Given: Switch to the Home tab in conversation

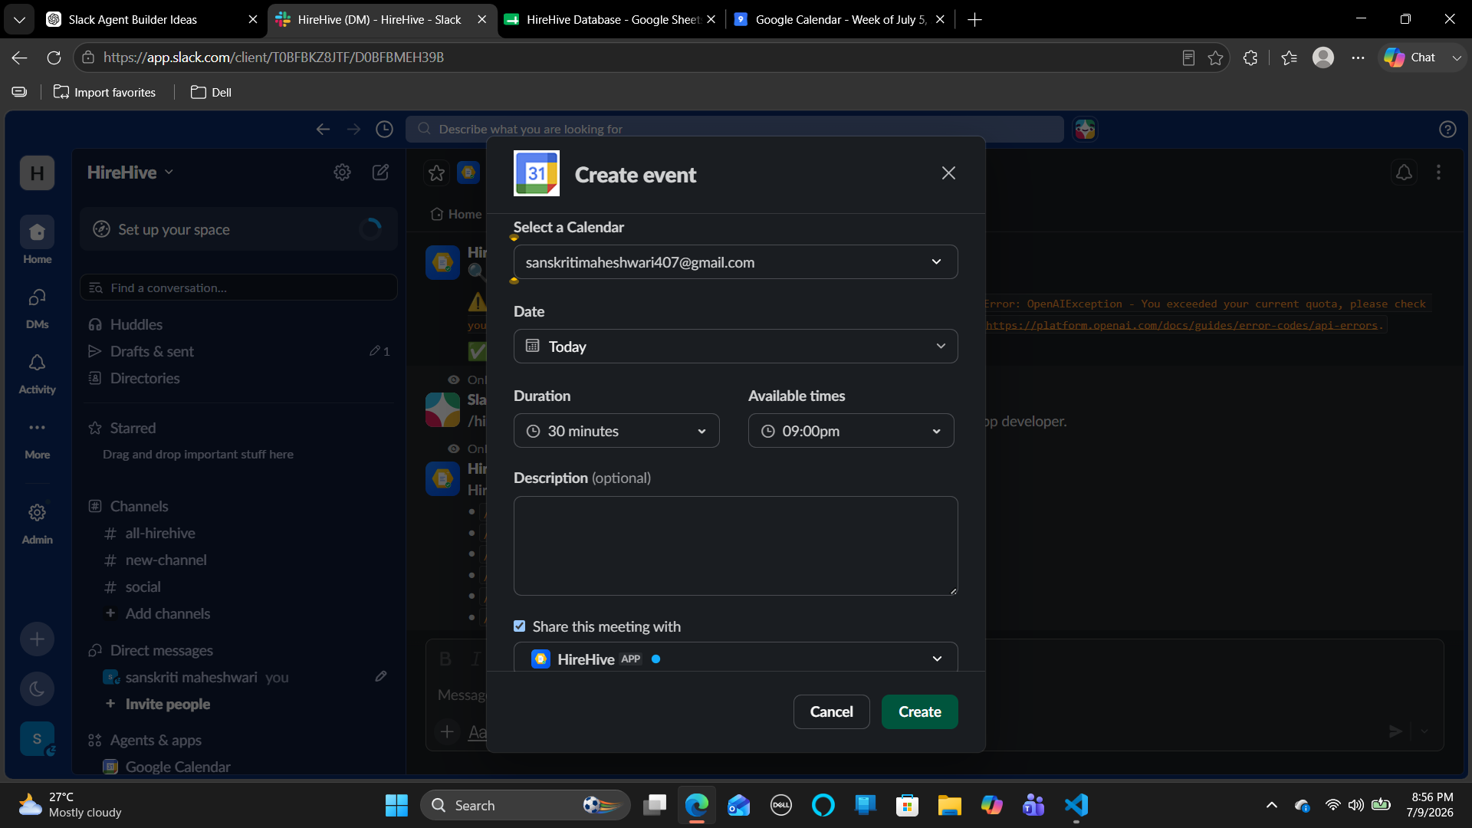Looking at the screenshot, I should click(456, 214).
